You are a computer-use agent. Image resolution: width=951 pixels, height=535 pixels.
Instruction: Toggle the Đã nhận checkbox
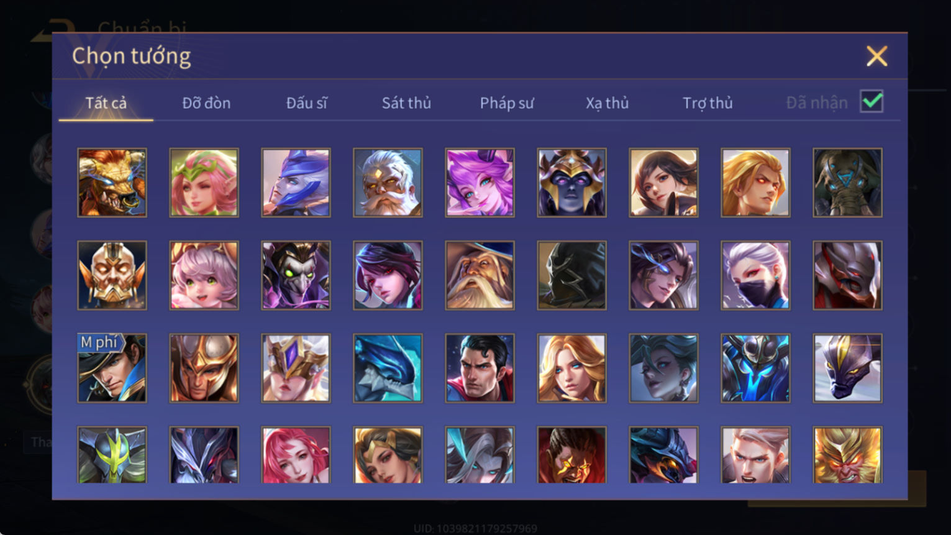[871, 101]
